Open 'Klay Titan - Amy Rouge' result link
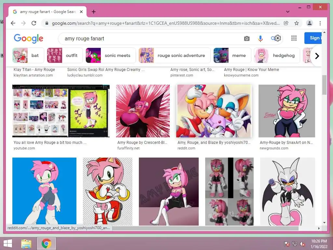The width and height of the screenshot is (333, 250). pos(34,70)
